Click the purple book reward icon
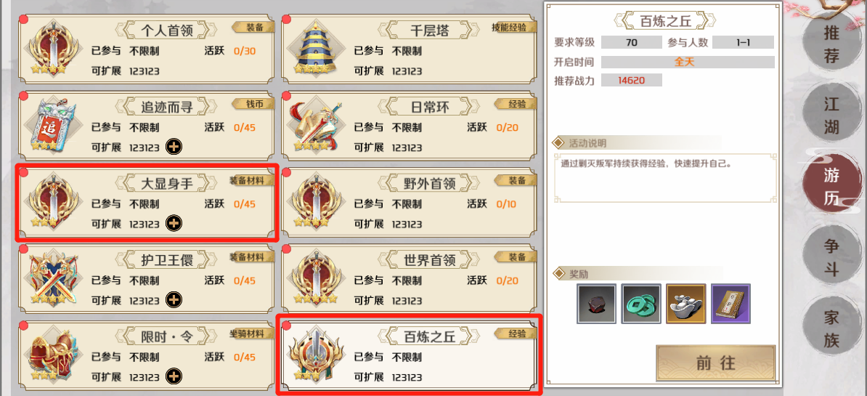Viewport: 867px width, 396px height. pos(731,303)
